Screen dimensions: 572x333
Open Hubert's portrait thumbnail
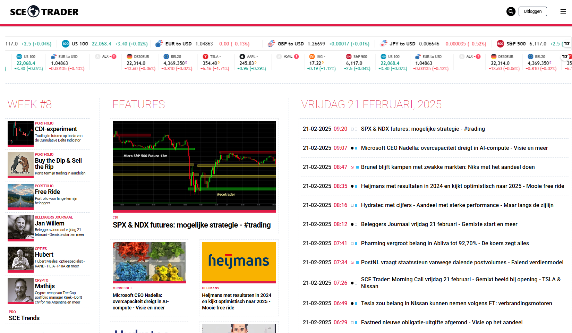point(20,259)
